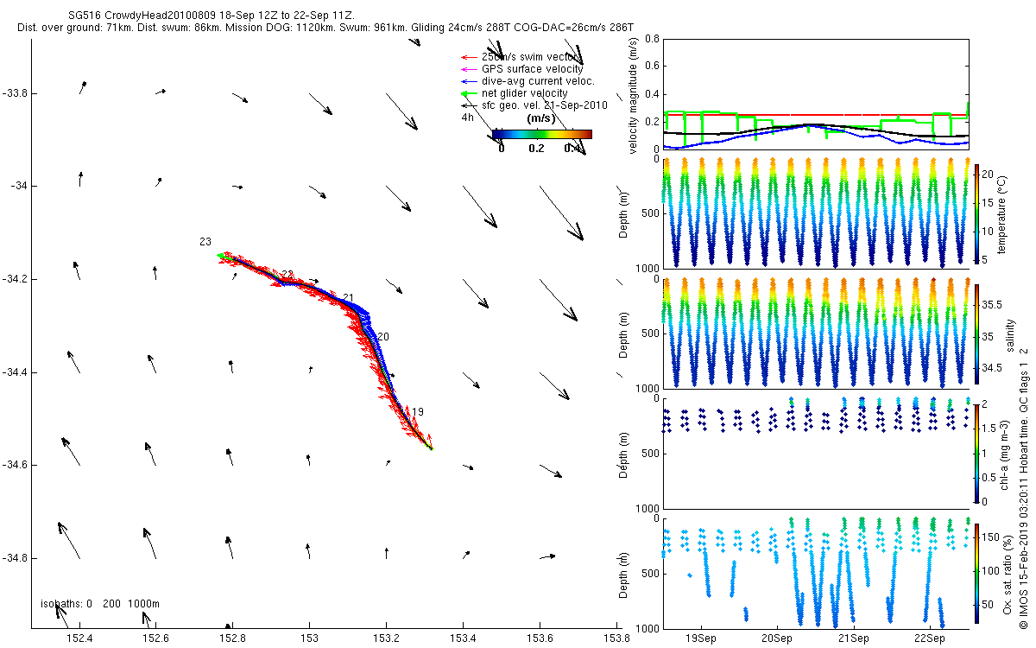Click the '35.5' tick on the salinity colorbar
Image resolution: width=1036 pixels, height=648 pixels.
point(994,305)
